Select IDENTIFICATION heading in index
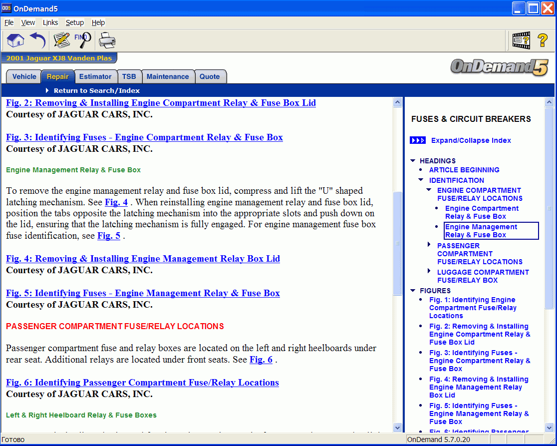Viewport: 557px width, 446px height. 457,180
